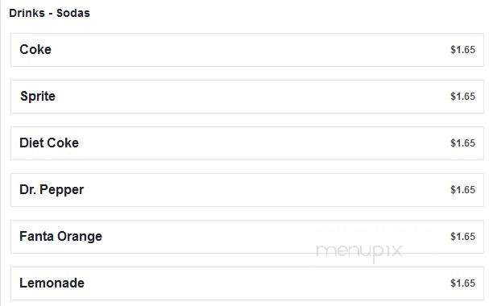Click the Sprite price $1.65

click(x=462, y=97)
